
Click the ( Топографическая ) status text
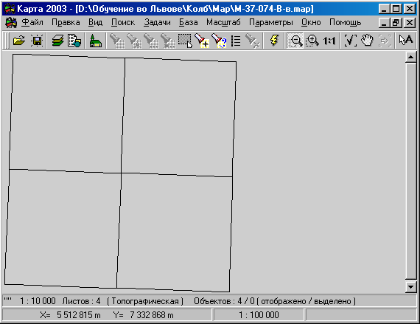pos(145,301)
